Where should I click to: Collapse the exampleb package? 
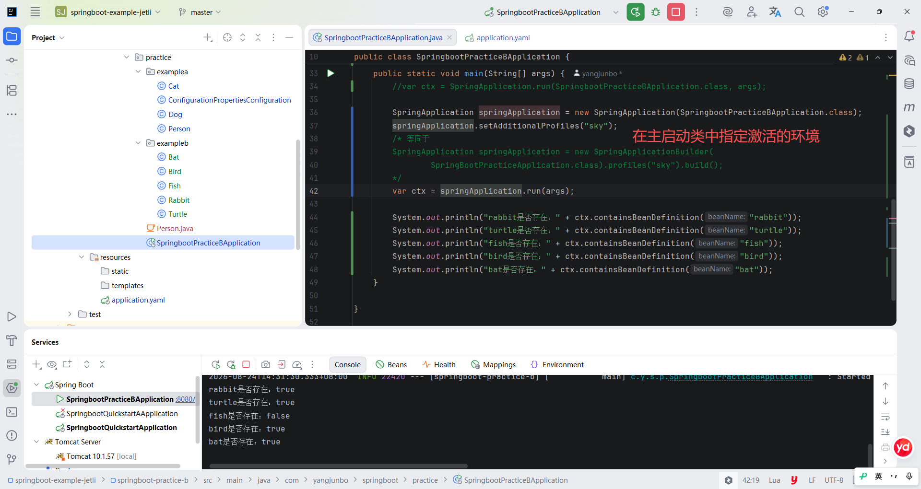point(138,143)
